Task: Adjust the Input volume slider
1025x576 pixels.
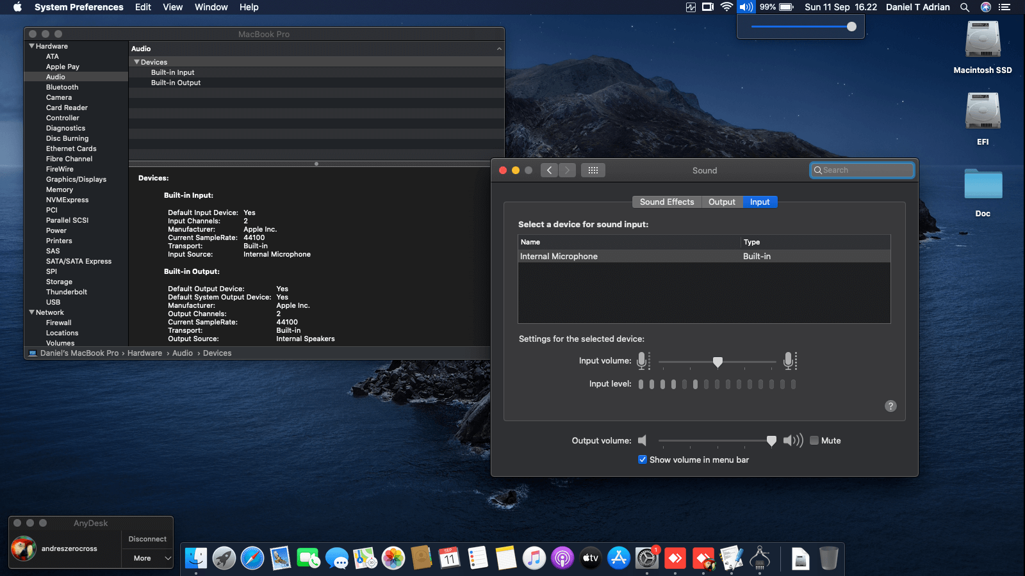Action: (717, 362)
